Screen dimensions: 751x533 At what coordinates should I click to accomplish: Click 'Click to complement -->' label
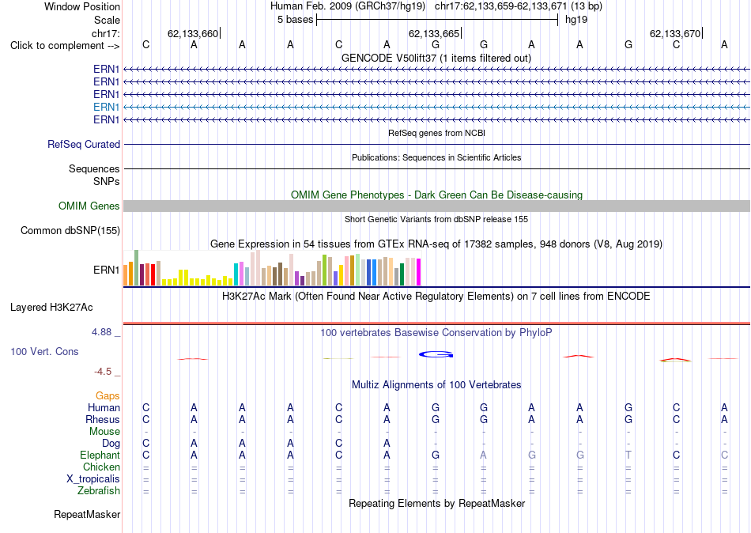(x=65, y=46)
